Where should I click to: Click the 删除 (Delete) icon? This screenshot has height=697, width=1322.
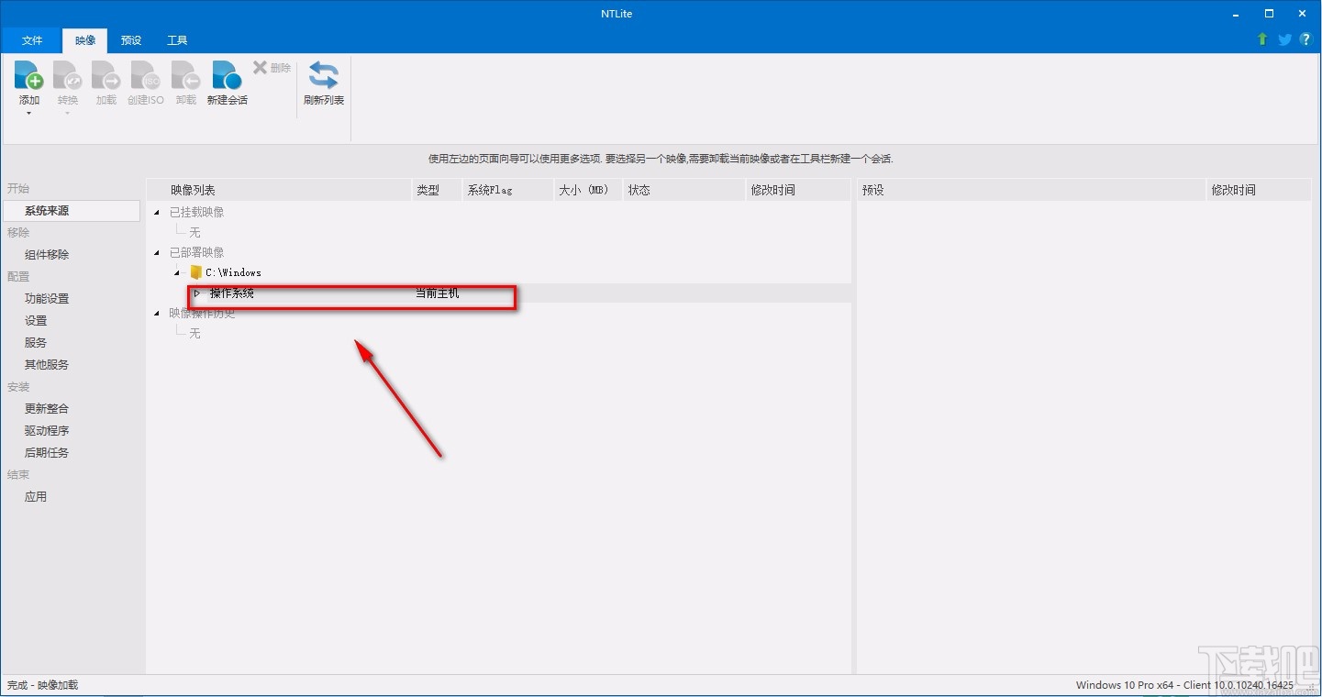261,66
